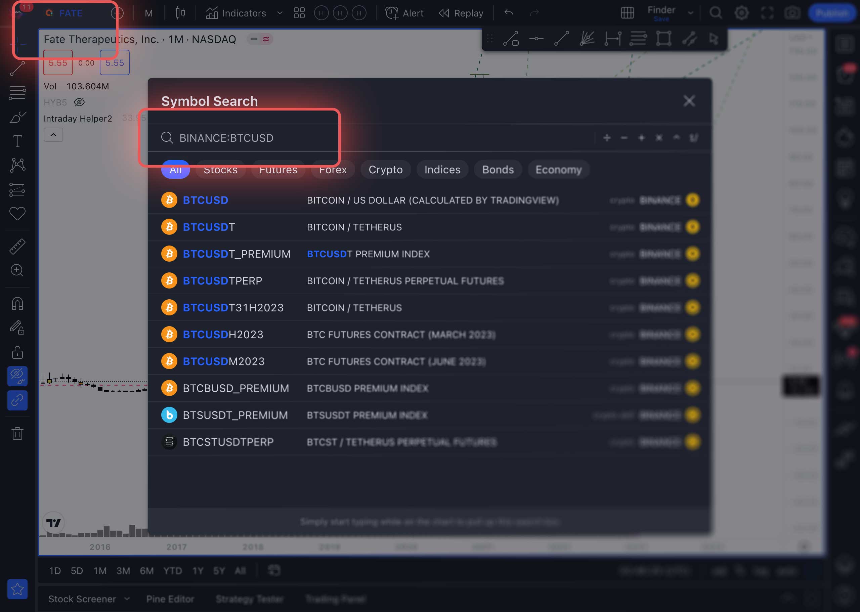Select the trend line drawing tool
Screen dimensions: 860x612
click(x=17, y=69)
